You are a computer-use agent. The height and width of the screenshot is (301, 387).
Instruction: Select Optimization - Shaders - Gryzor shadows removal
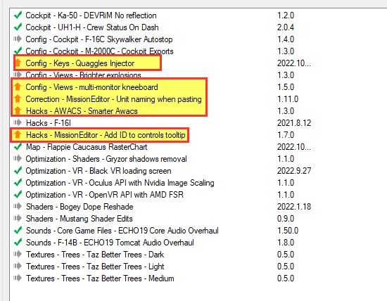(106, 159)
